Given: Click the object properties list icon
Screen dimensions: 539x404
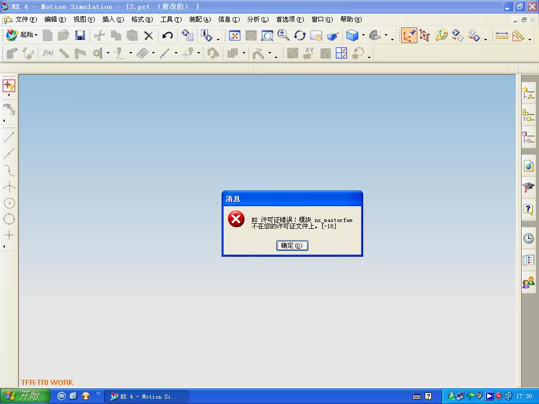Looking at the screenshot, I should click(x=187, y=35).
